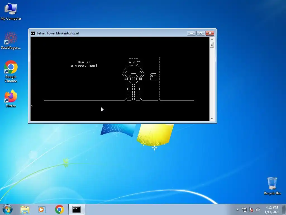Click the Telnet scrollbar thumb
This screenshot has height=215, width=286.
(x=212, y=45)
